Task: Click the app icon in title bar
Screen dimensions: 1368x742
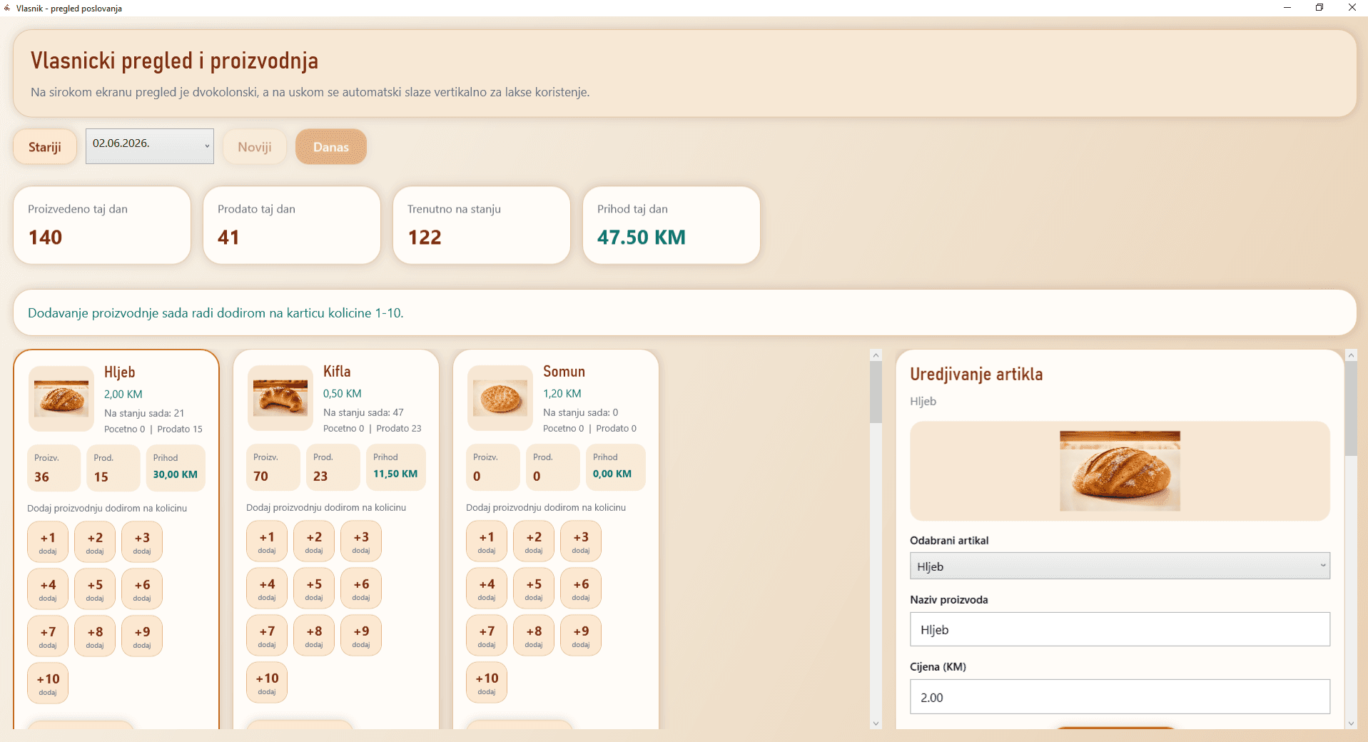Action: (7, 8)
